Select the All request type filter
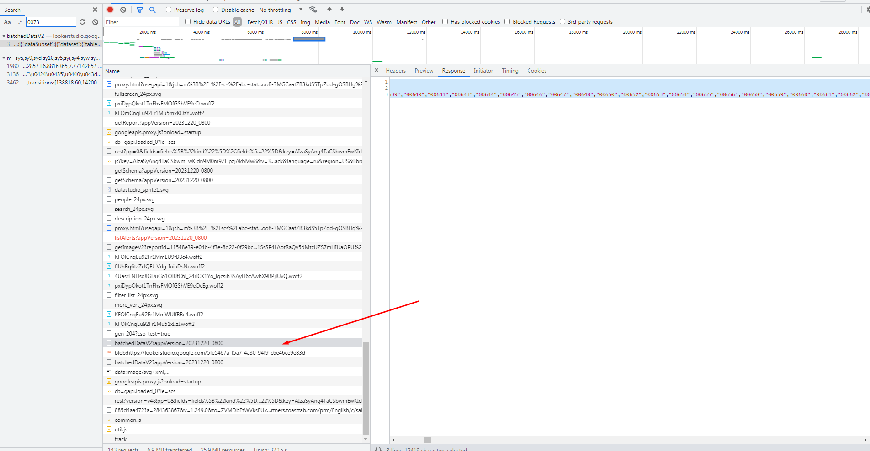Screen dimensions: 870x451 pos(238,22)
